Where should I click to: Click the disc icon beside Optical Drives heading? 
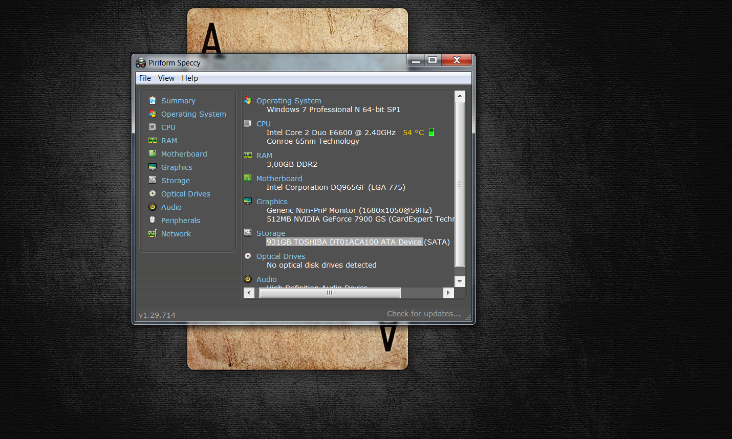248,256
